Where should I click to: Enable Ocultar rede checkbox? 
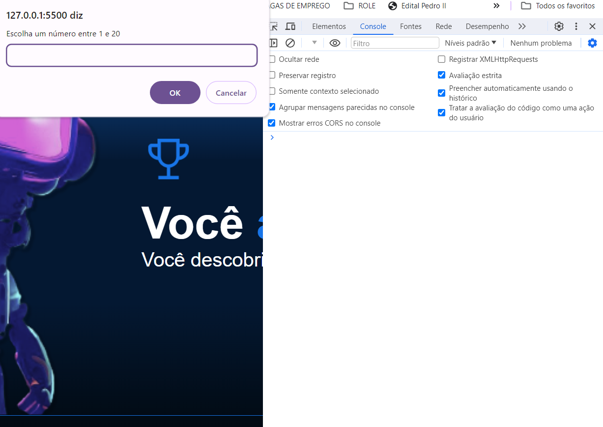[272, 59]
